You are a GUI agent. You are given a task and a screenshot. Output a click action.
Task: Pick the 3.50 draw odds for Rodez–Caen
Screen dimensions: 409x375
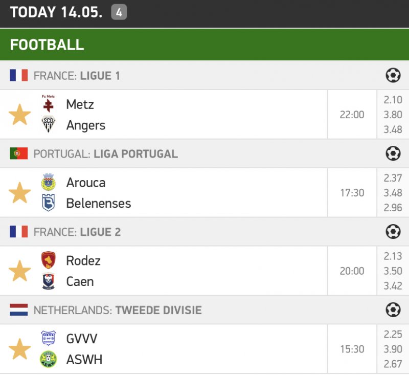[393, 271]
